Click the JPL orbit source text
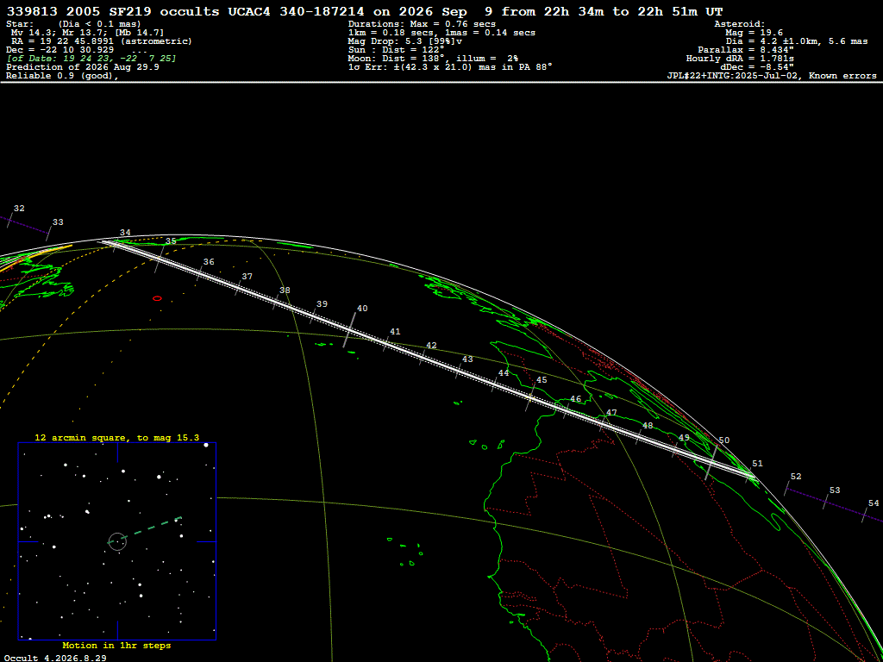 pos(772,76)
